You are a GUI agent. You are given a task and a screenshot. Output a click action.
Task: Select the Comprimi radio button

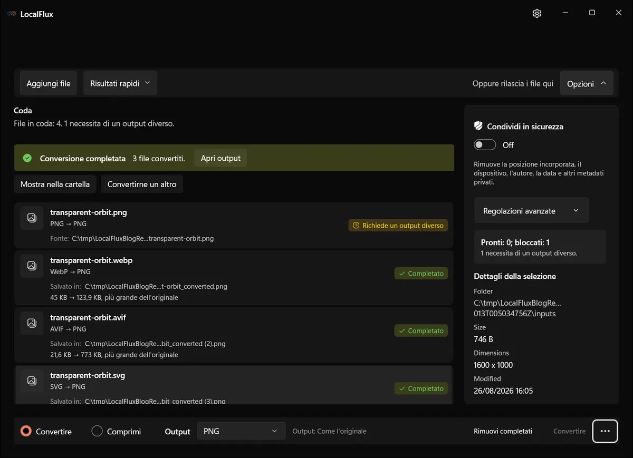click(x=97, y=431)
